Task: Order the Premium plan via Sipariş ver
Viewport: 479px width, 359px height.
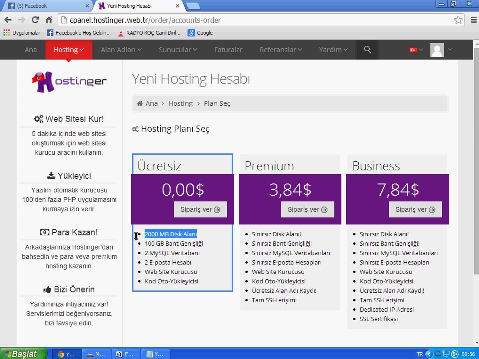Action: pyautogui.click(x=308, y=210)
